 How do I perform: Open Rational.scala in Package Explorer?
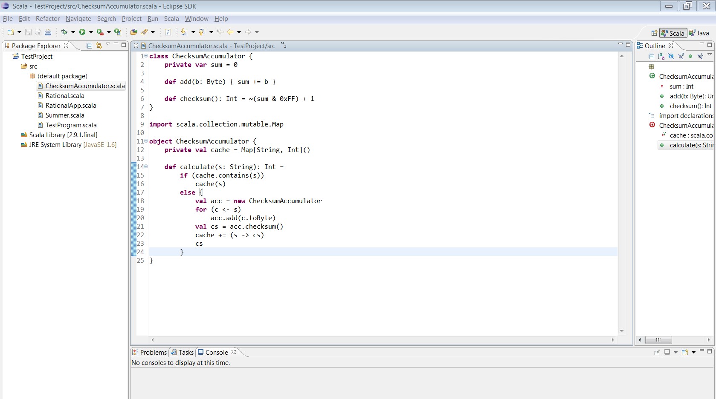pos(65,96)
